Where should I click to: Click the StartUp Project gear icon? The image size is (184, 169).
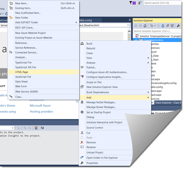(x=82, y=112)
